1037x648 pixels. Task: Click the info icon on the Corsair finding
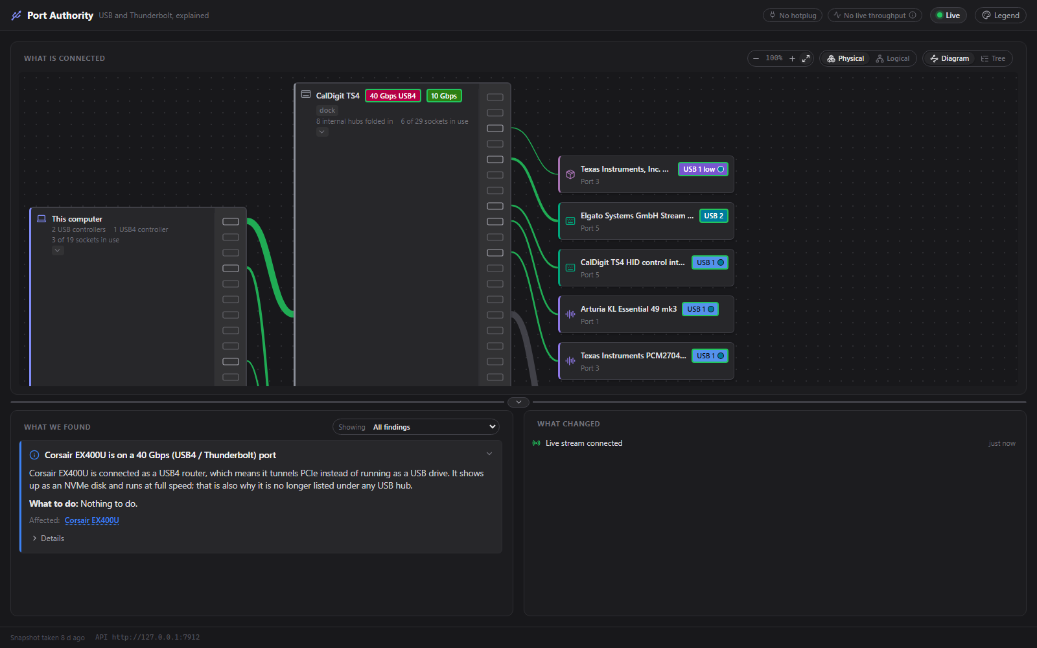pos(34,455)
